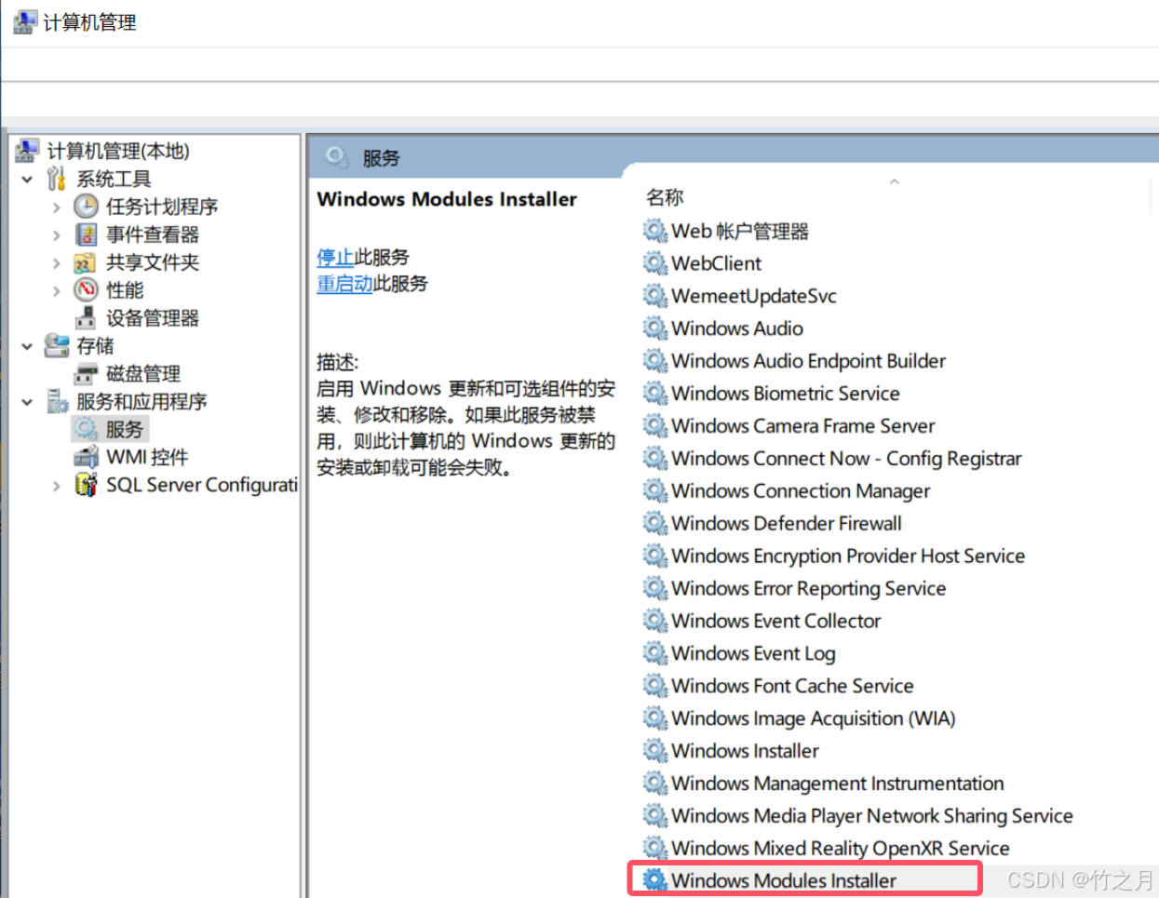The width and height of the screenshot is (1159, 898).
Task: Click gear icon beside Web 帐户管理器
Action: coord(655,231)
